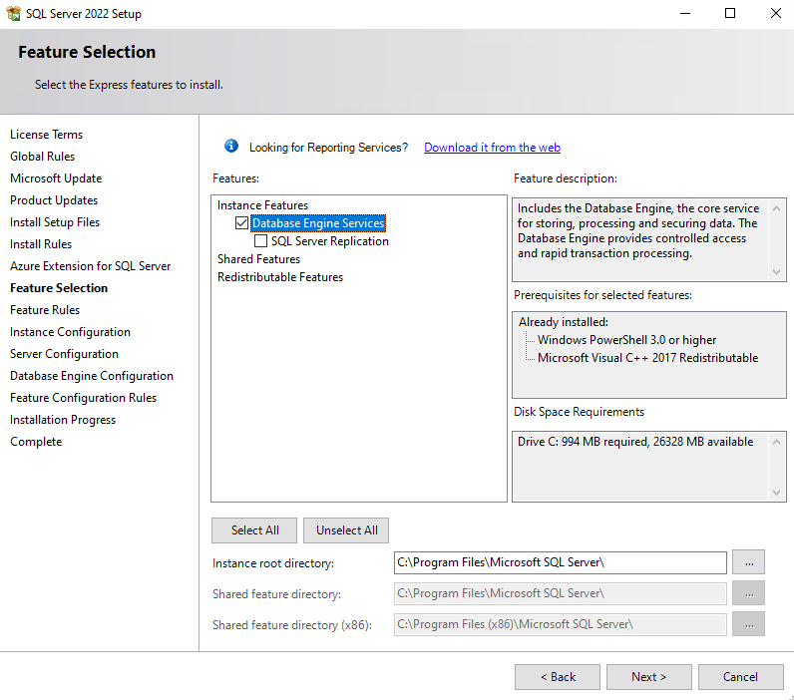
Task: Select the Microsoft Update step
Action: 56,178
